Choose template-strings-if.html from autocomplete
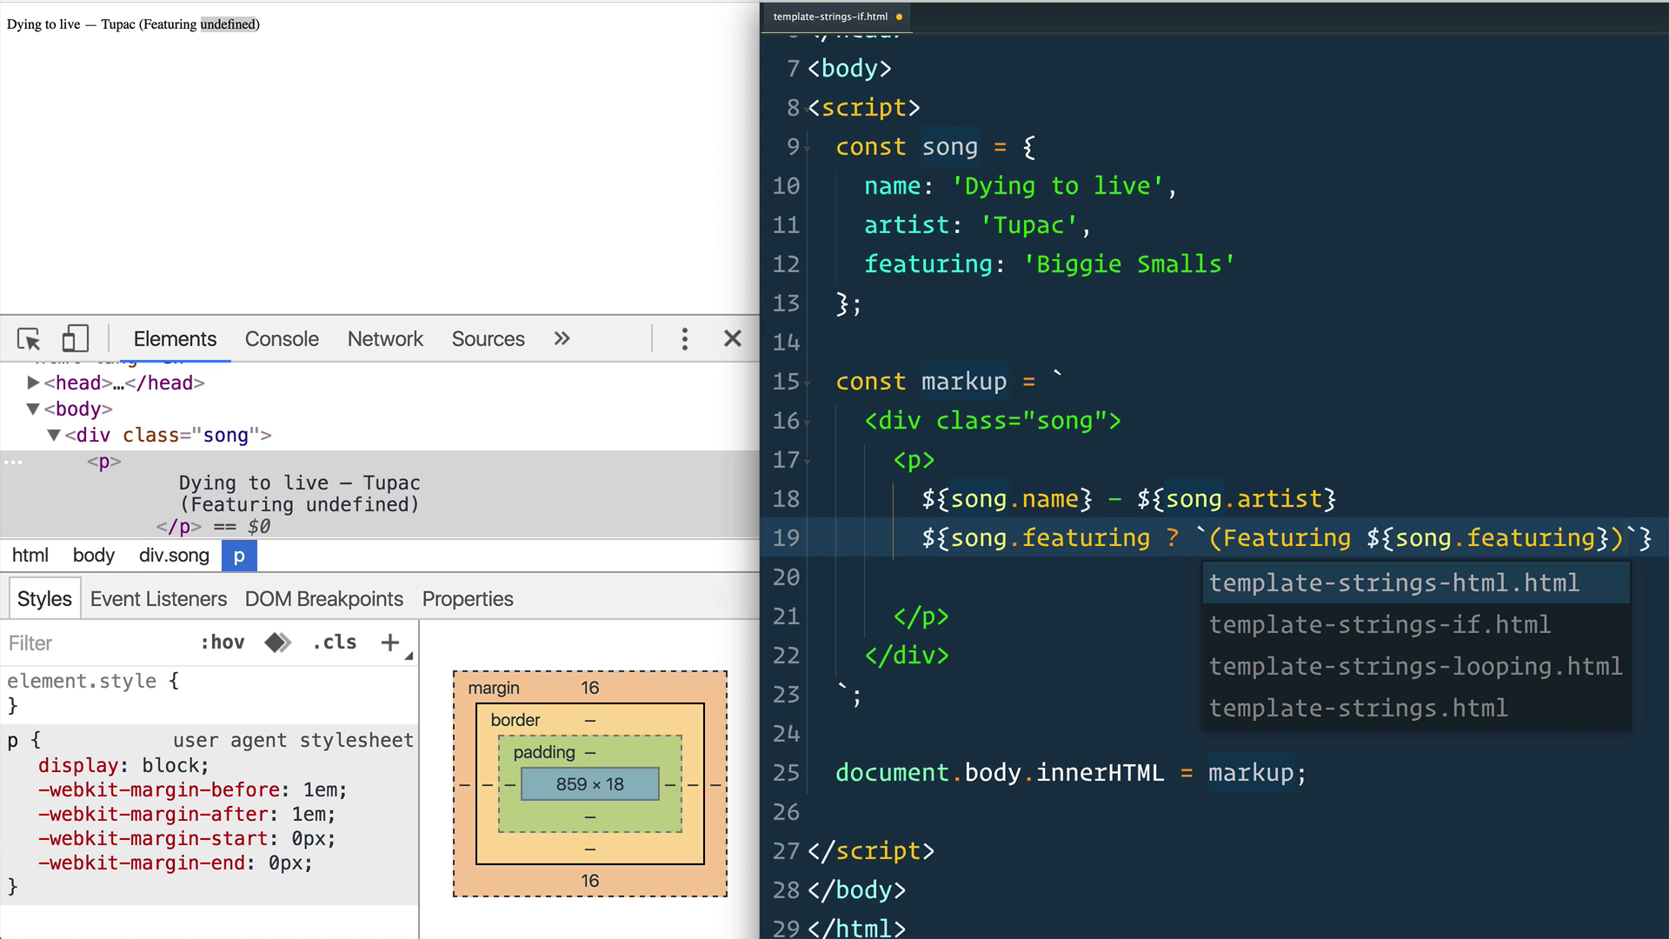 tap(1416, 624)
